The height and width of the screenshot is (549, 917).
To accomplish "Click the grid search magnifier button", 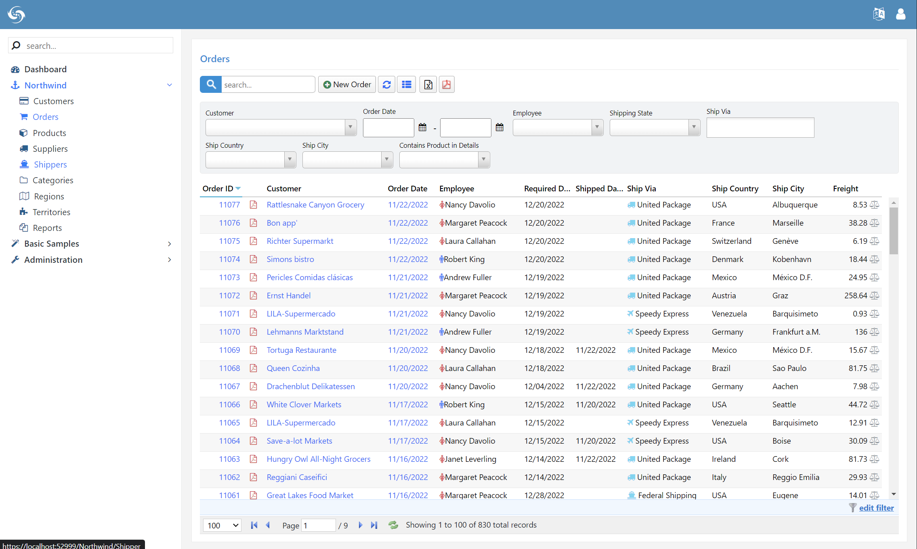I will 211,84.
